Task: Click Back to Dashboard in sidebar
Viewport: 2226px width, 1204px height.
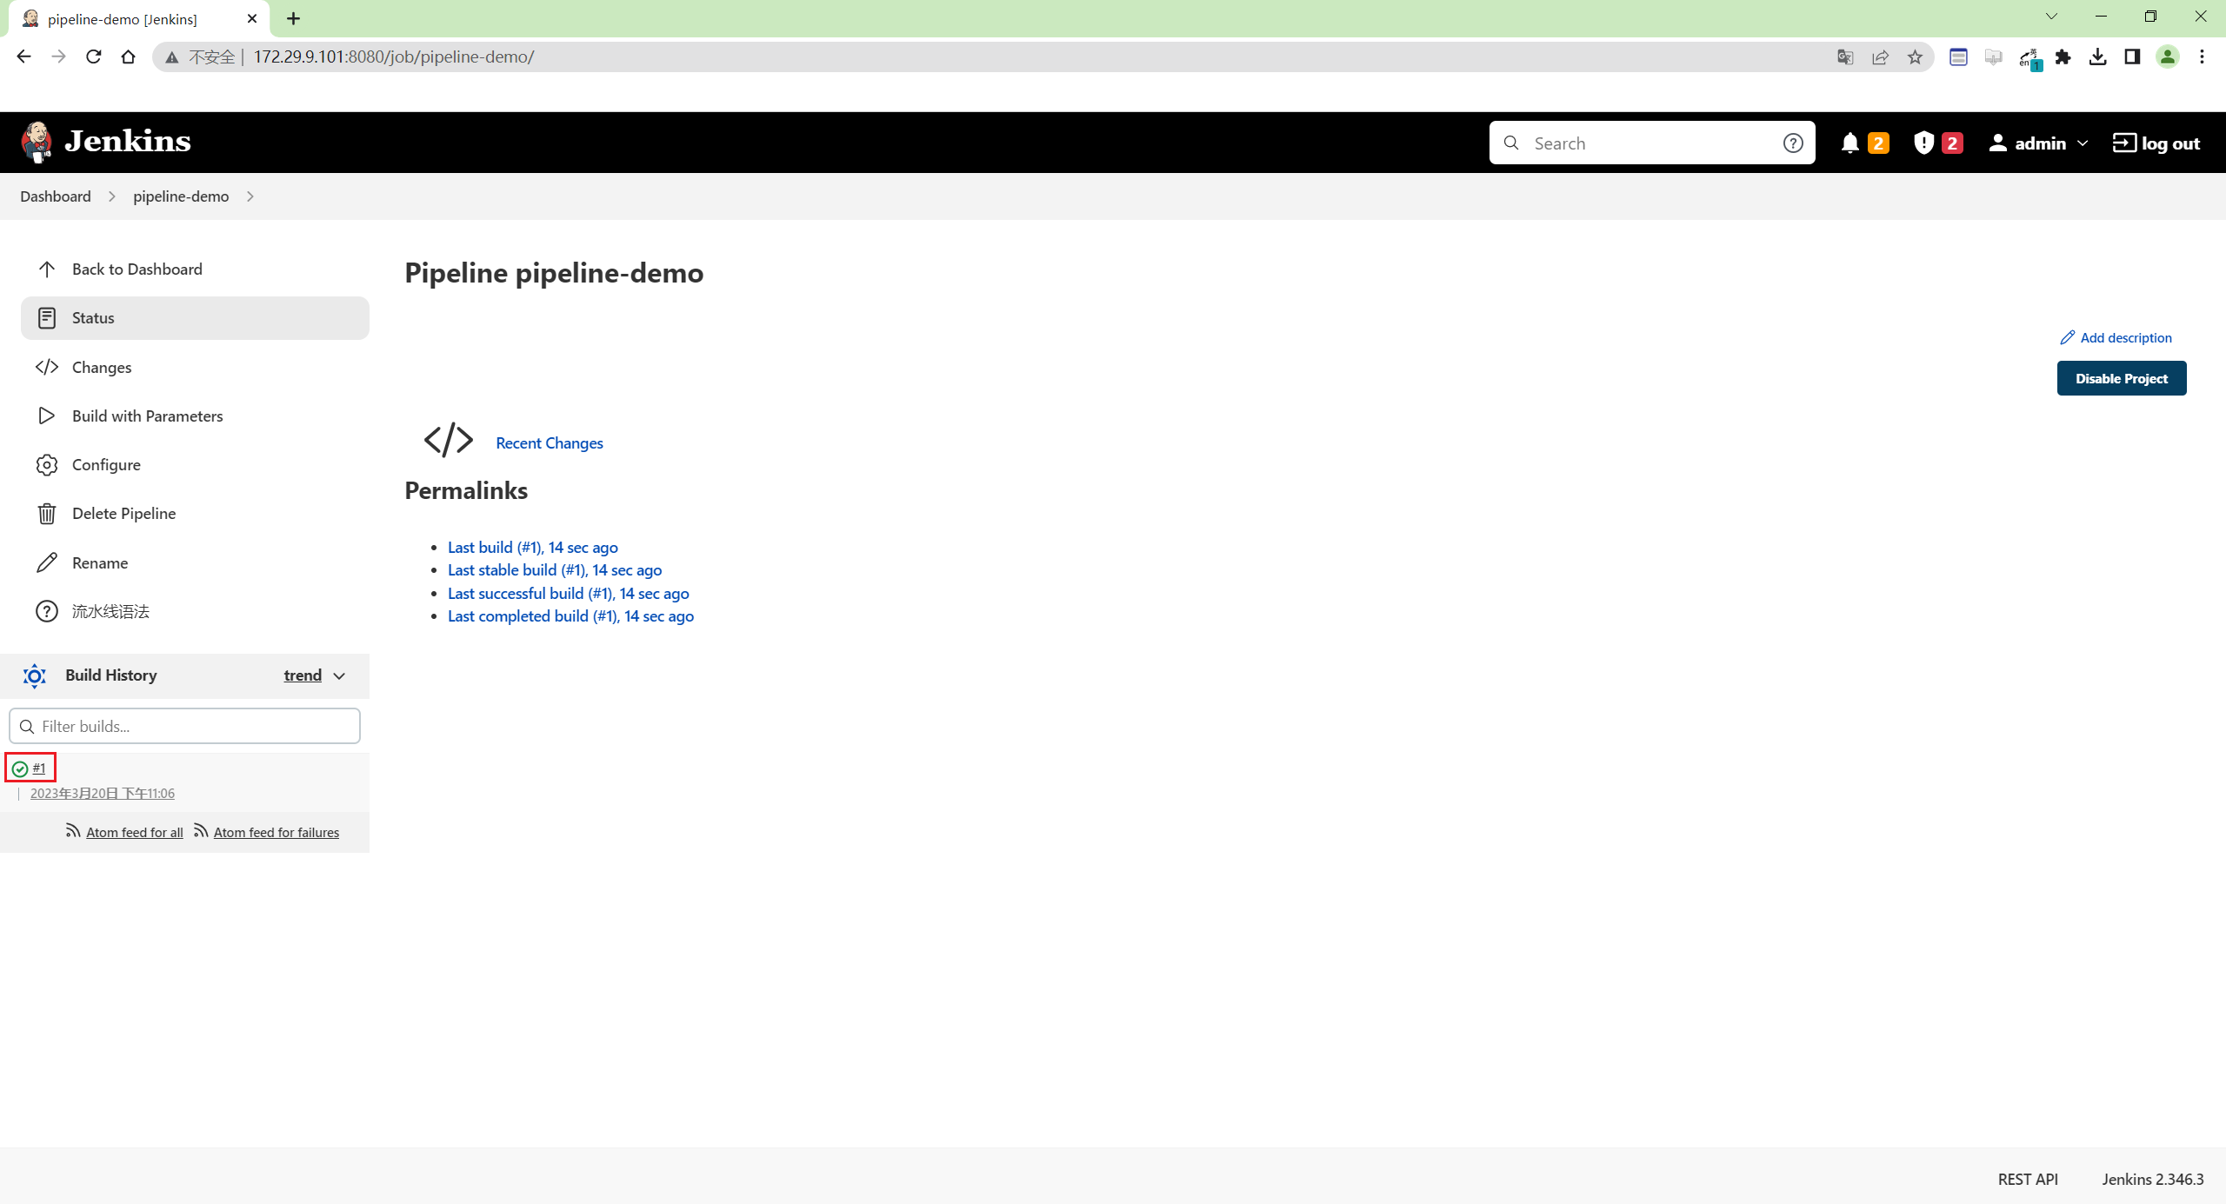Action: (x=195, y=269)
